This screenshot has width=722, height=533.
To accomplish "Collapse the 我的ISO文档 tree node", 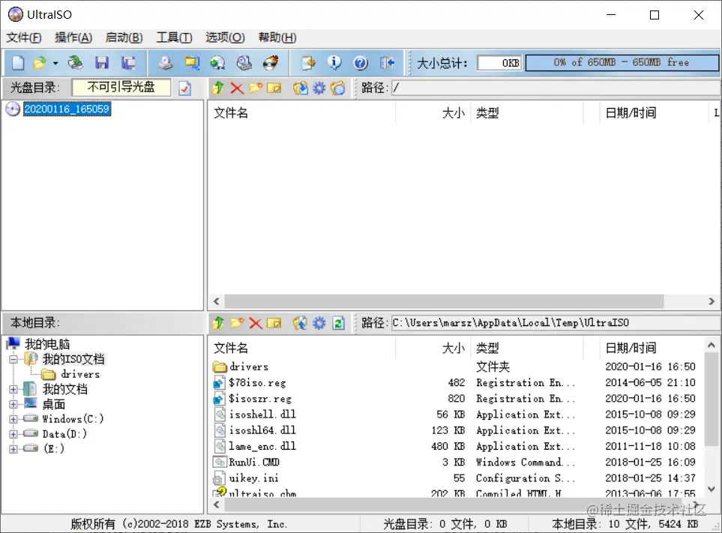I will click(13, 359).
